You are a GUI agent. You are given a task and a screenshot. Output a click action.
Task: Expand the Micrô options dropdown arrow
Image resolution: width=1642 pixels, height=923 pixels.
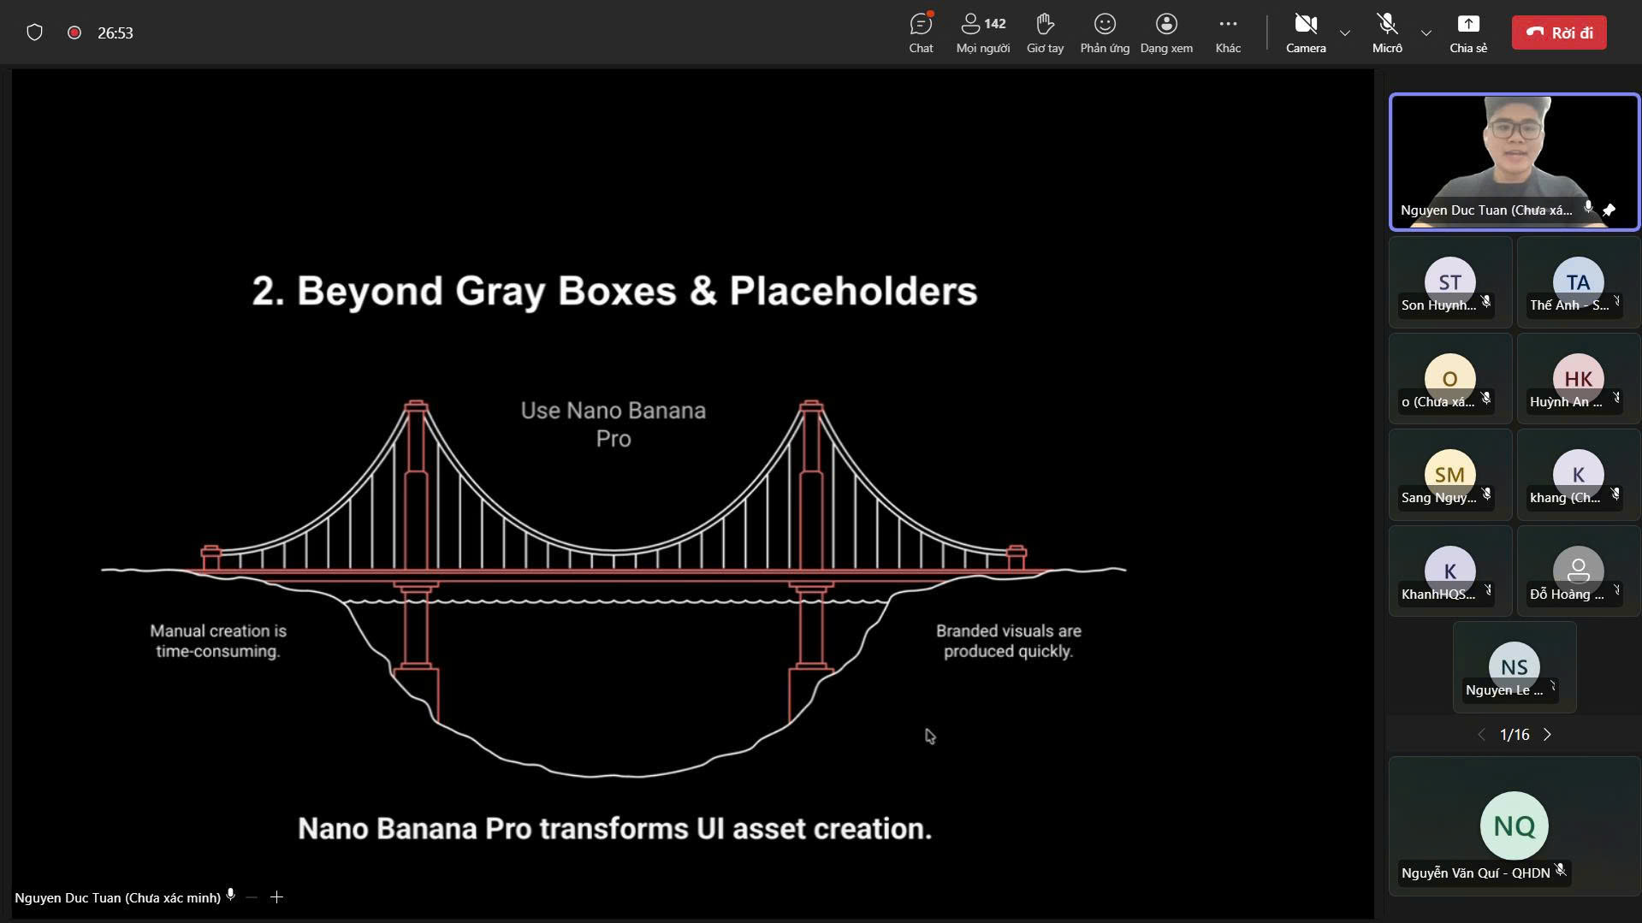1426,33
